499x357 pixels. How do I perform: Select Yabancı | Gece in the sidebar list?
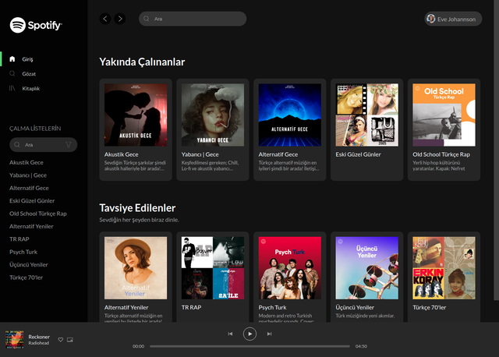click(28, 175)
